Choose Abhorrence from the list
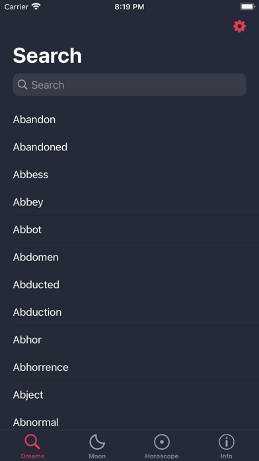Viewport: 259px width, 461px height. click(x=129, y=367)
